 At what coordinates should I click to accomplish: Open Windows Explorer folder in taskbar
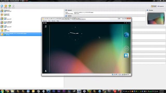12,91
